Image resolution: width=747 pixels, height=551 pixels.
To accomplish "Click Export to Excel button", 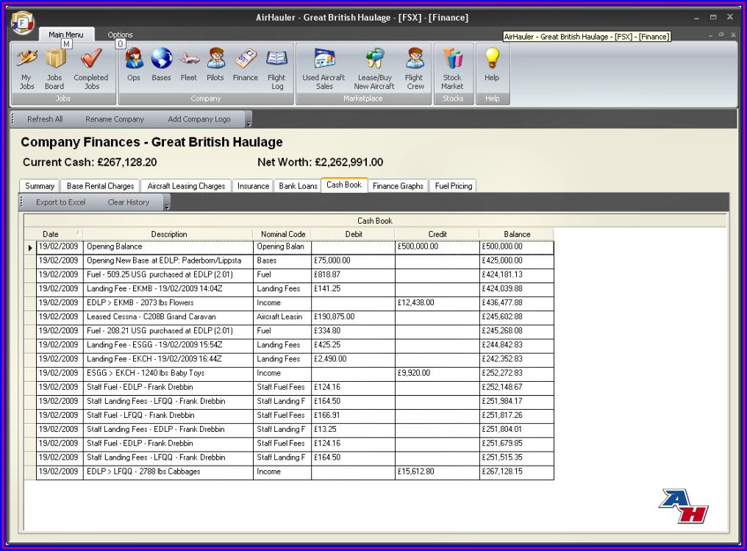I will point(61,202).
